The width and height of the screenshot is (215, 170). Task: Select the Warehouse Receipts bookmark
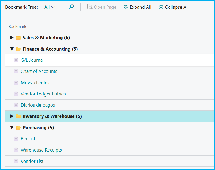[x=41, y=150]
